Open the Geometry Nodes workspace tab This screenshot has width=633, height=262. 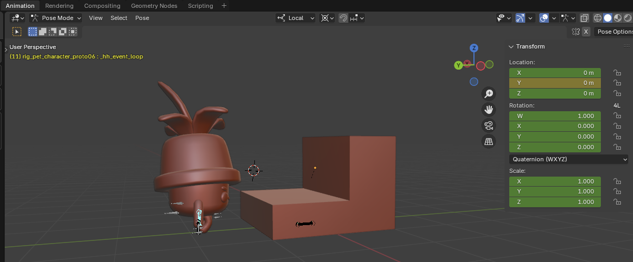click(x=154, y=6)
